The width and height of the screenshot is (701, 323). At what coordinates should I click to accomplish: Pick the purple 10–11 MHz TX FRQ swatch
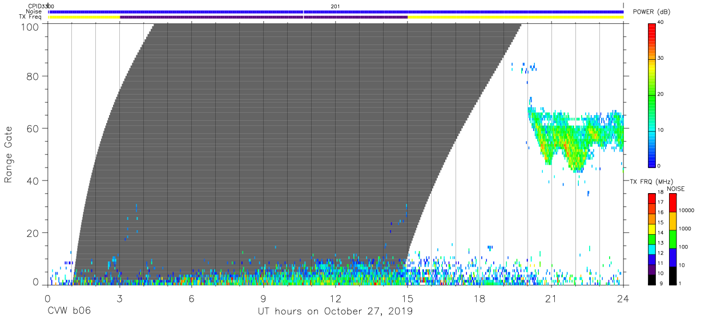click(x=651, y=269)
